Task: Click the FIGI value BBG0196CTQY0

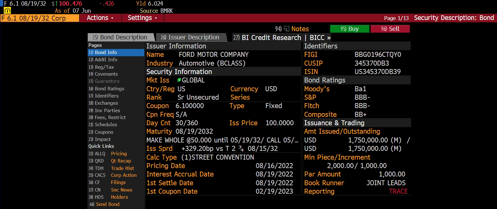Action: click(378, 55)
